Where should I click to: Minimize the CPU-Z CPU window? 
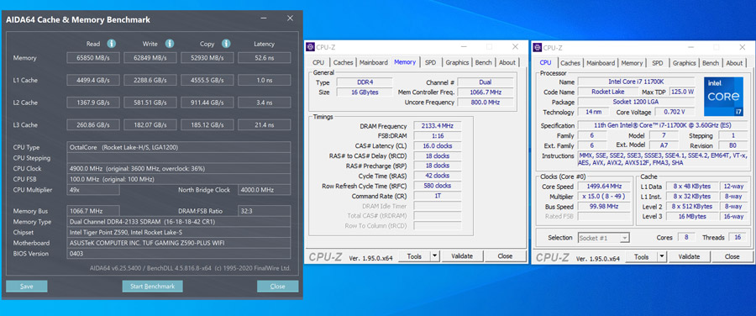coord(690,47)
